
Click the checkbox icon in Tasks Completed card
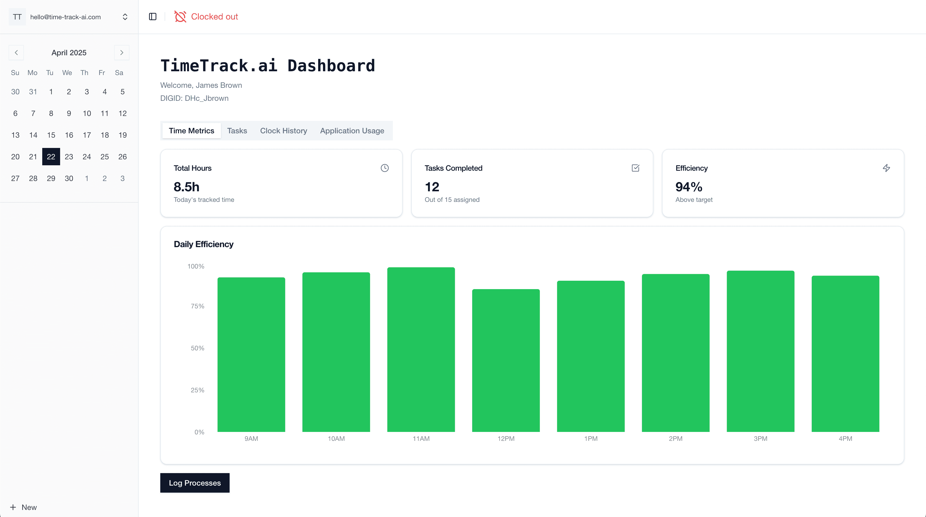pyautogui.click(x=635, y=168)
